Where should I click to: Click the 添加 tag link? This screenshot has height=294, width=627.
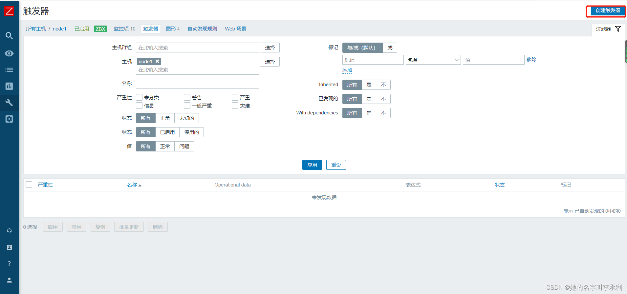click(347, 70)
